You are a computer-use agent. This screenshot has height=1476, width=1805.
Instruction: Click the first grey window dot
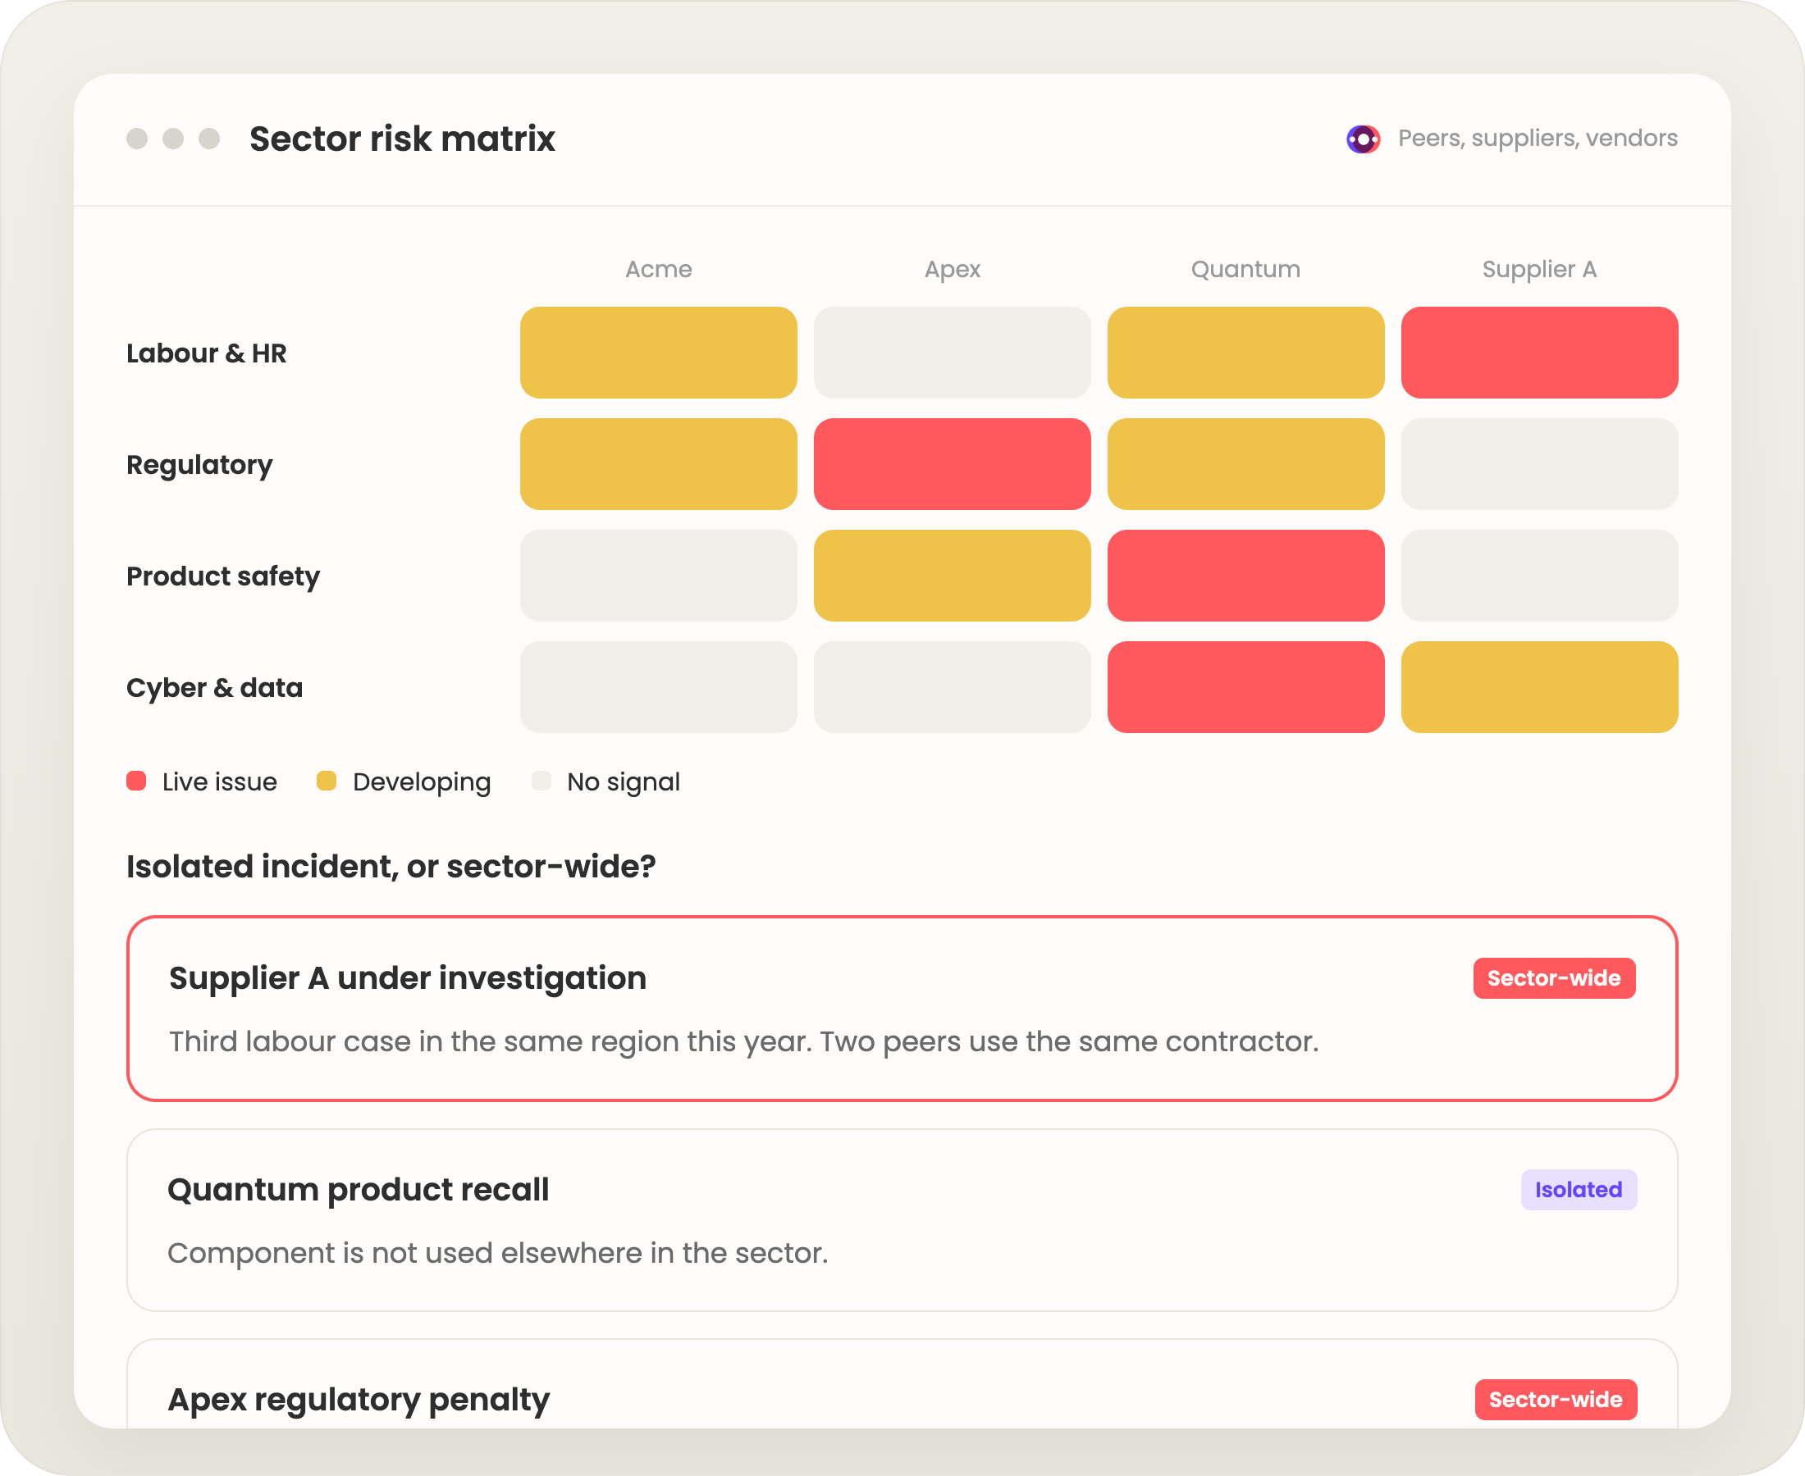click(x=137, y=139)
